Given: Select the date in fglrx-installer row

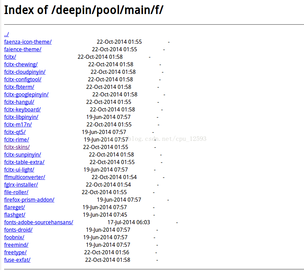Looking at the screenshot, I should pyautogui.click(x=108, y=185).
